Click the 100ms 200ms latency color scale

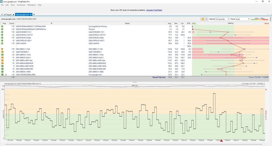(x=259, y=19)
